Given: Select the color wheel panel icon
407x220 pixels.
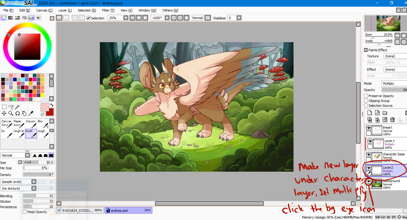Looking at the screenshot, I should tap(3, 18).
